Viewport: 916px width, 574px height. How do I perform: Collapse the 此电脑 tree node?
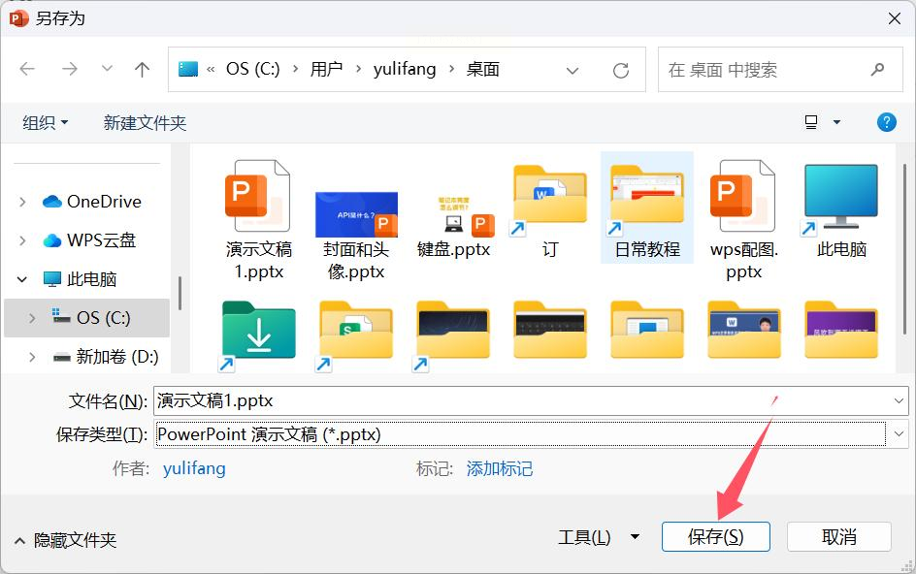[22, 279]
